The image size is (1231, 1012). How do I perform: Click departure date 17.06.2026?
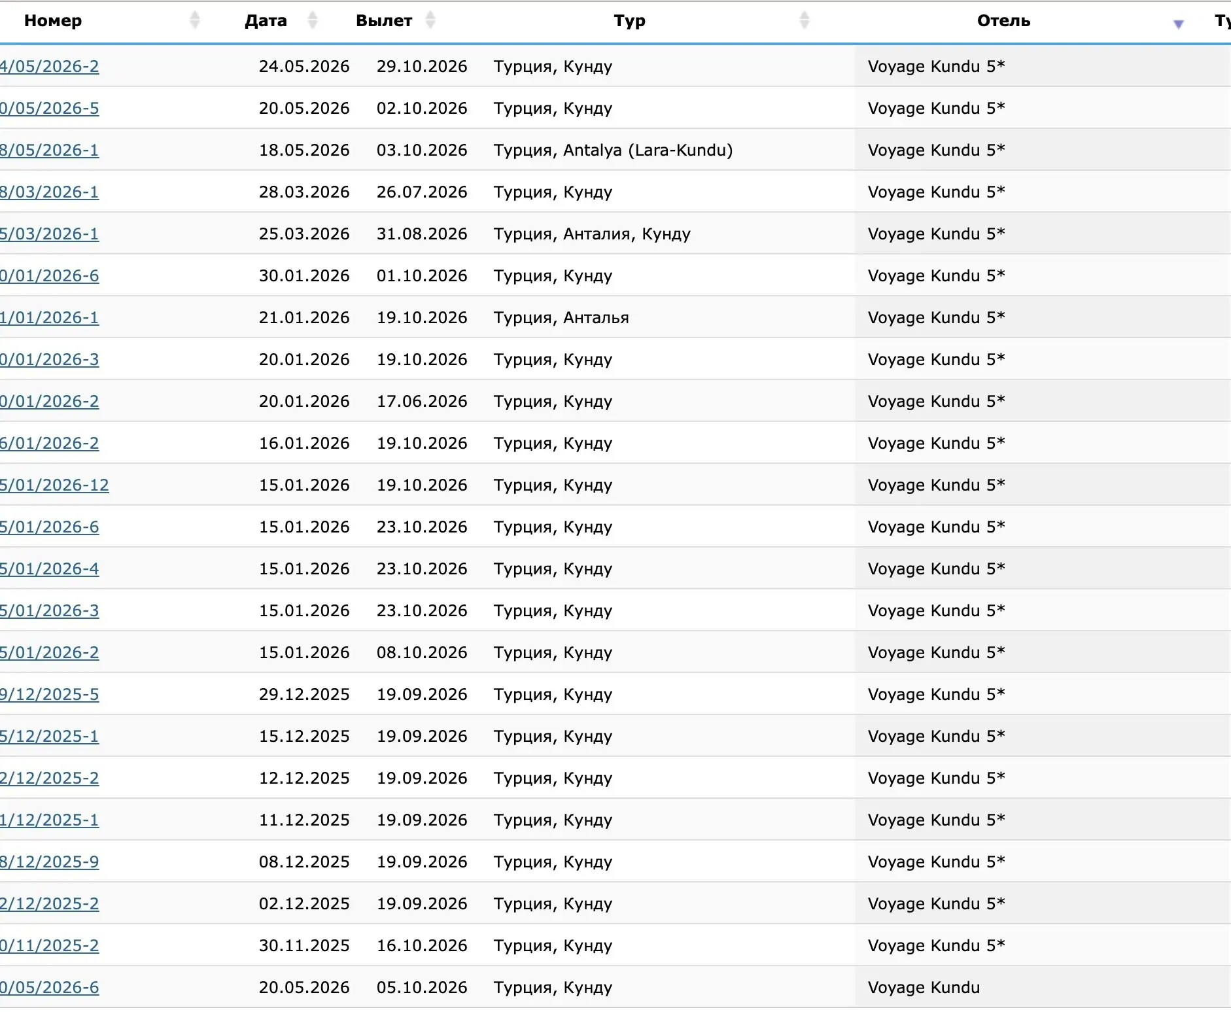point(422,401)
